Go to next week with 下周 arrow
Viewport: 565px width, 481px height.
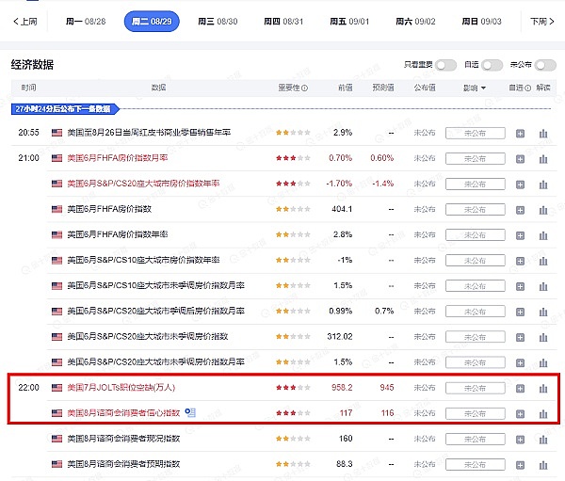click(541, 22)
